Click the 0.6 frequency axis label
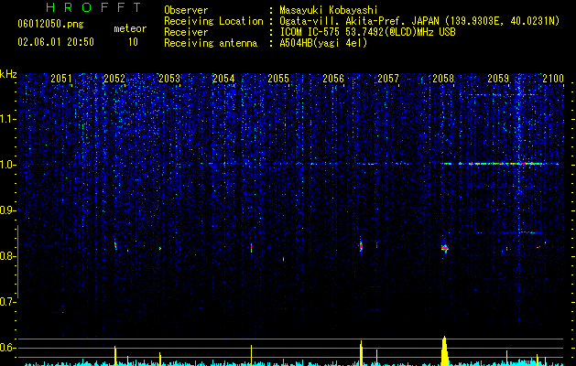The image size is (576, 366). point(7,348)
